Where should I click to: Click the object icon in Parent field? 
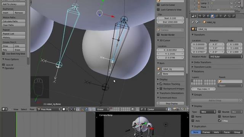point(220,81)
